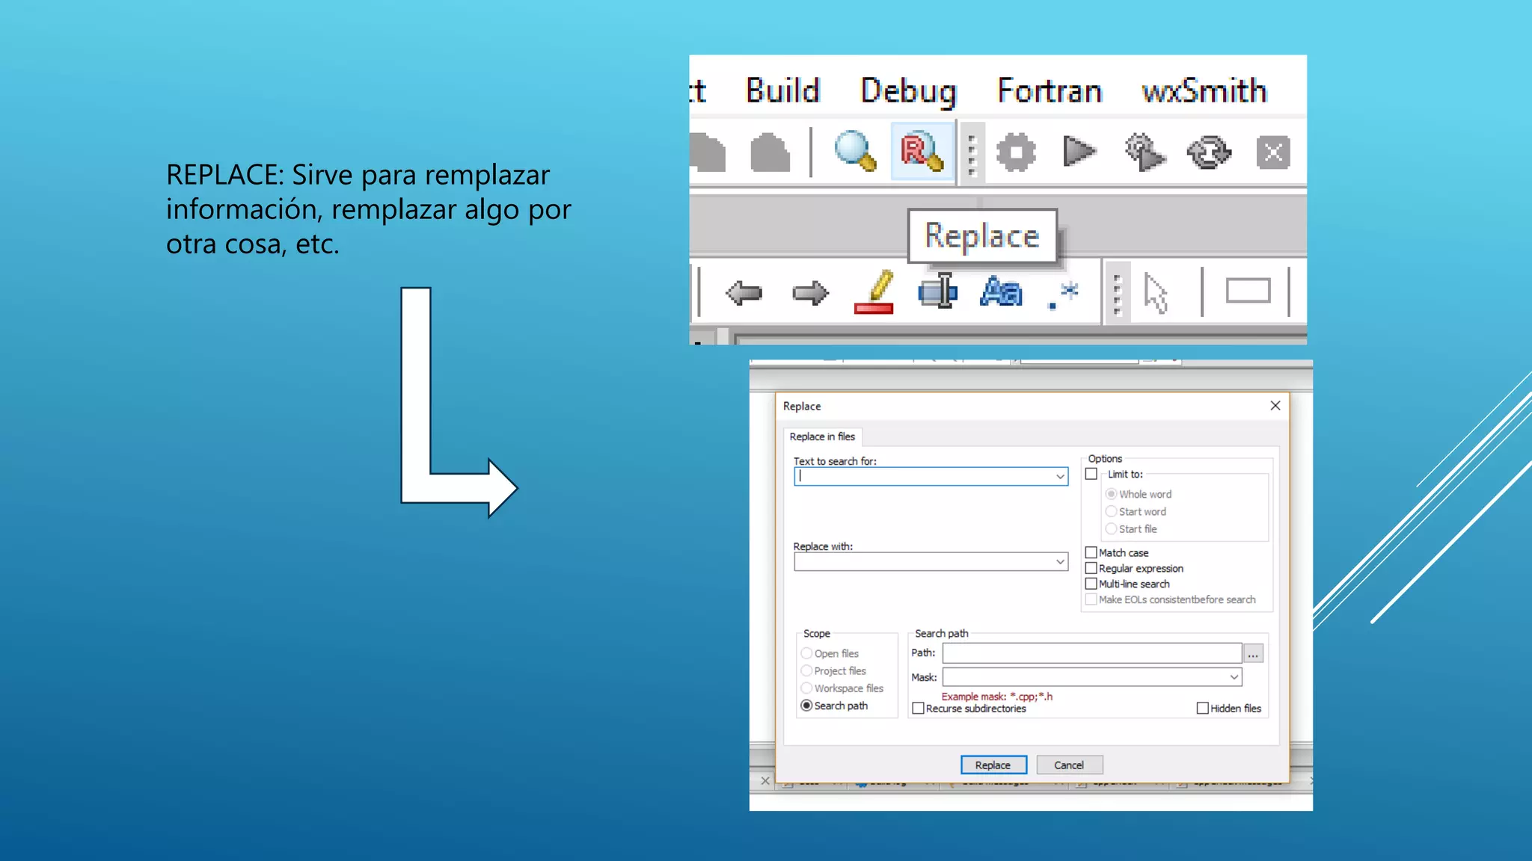
Task: Click the empty rectangle tool icon
Action: (1248, 291)
